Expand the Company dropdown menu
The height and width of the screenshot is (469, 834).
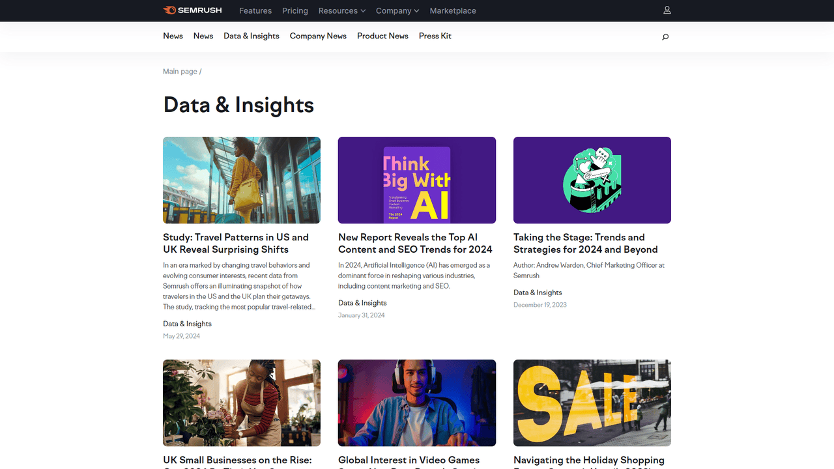coord(397,11)
